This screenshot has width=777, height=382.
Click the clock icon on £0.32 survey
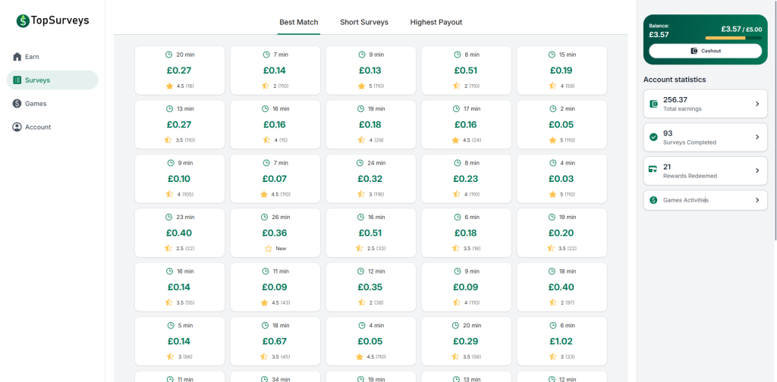click(x=360, y=163)
